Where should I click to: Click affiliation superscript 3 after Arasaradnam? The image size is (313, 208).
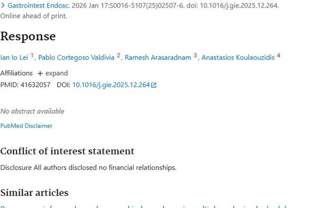pyautogui.click(x=195, y=56)
